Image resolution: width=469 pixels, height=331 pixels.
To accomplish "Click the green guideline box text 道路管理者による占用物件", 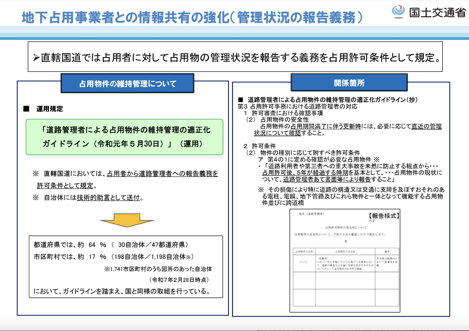I will click(126, 130).
